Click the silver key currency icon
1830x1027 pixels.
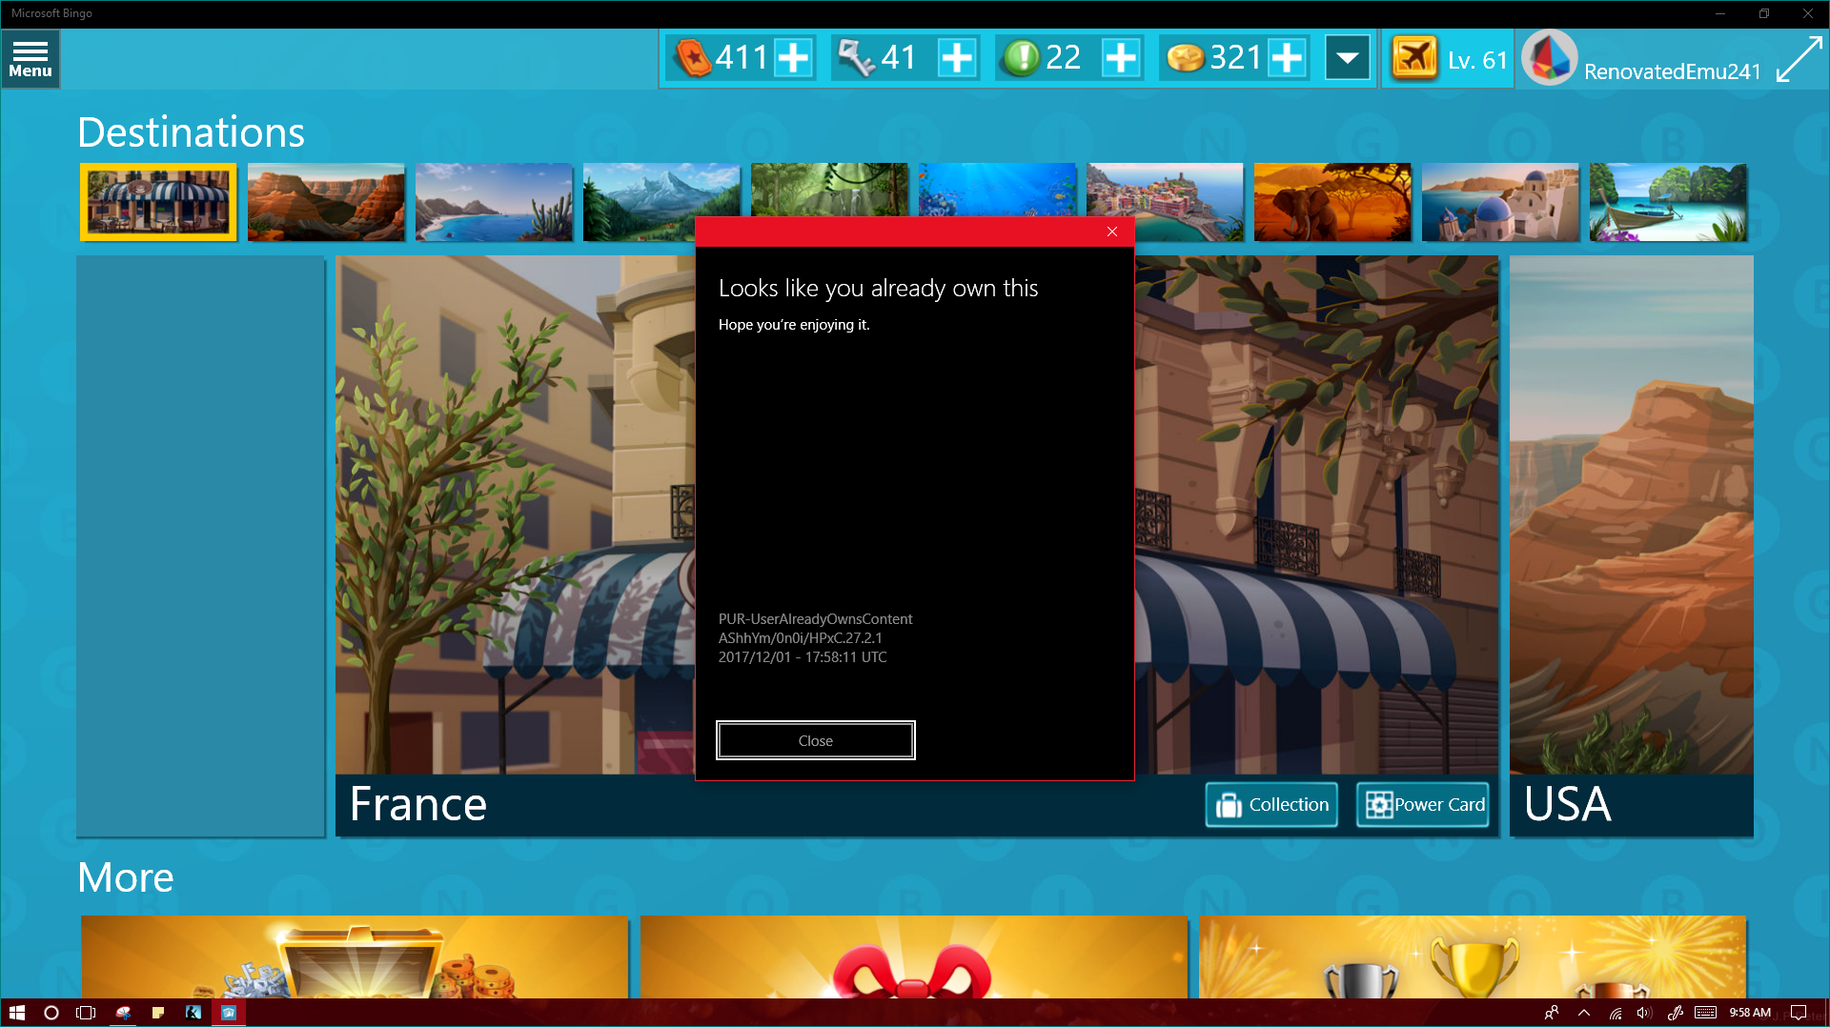[x=856, y=58]
